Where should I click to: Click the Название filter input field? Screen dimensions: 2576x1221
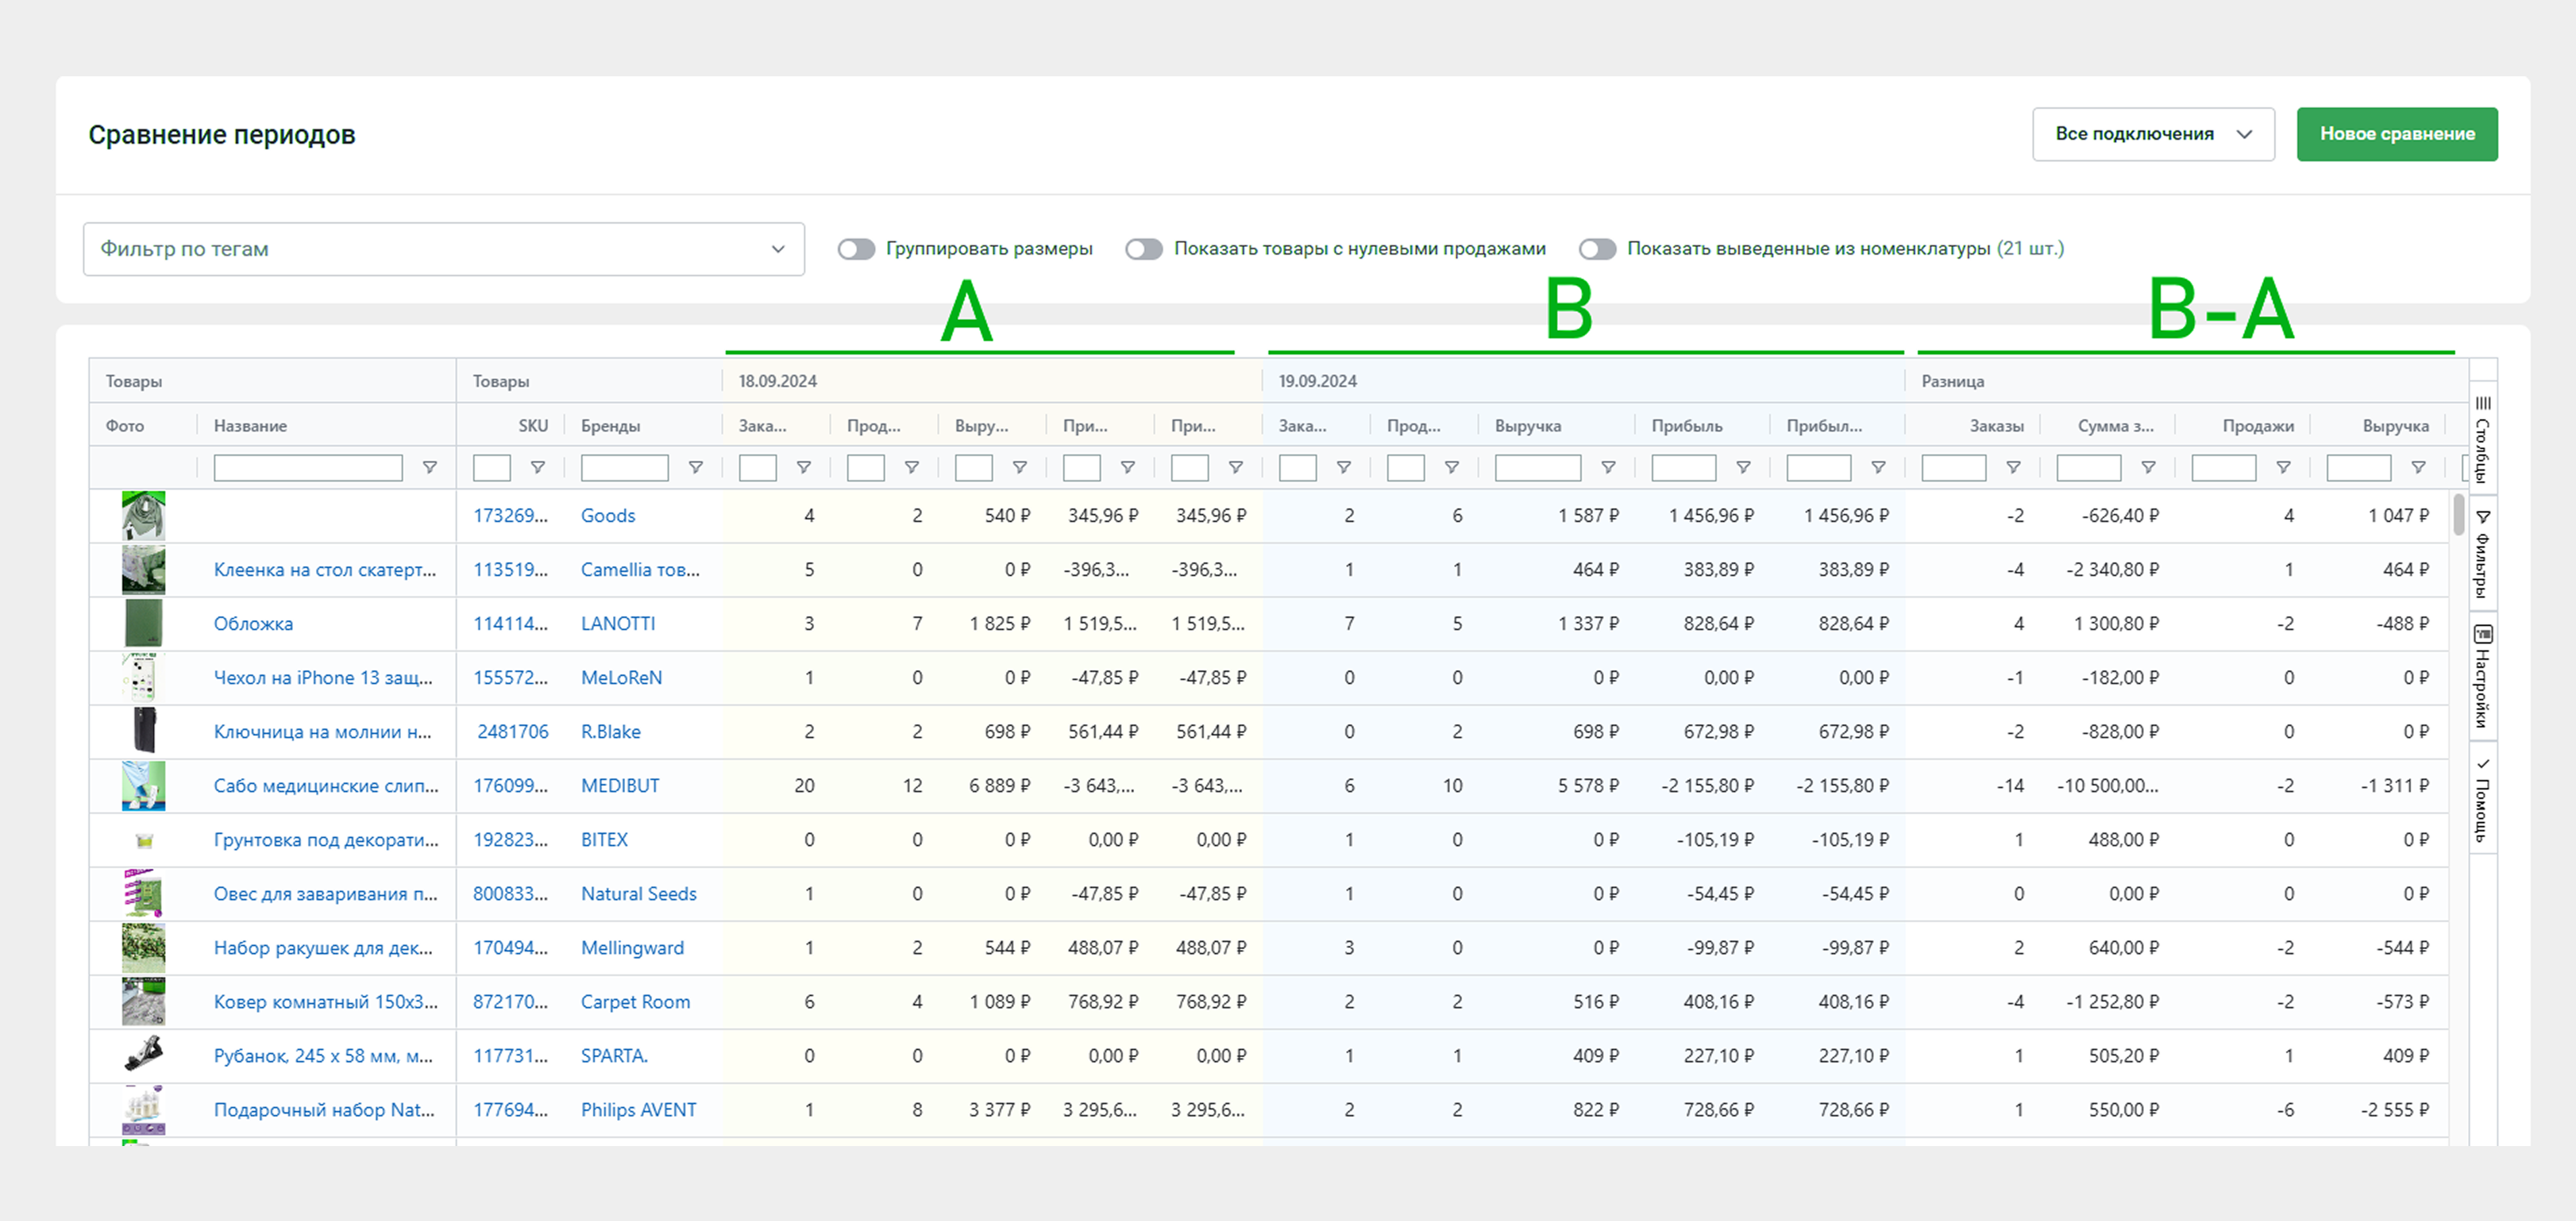308,467
